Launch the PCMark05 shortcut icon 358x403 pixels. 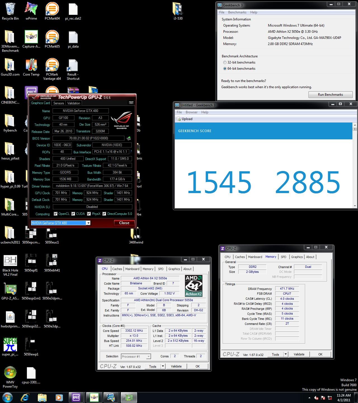pos(52,37)
